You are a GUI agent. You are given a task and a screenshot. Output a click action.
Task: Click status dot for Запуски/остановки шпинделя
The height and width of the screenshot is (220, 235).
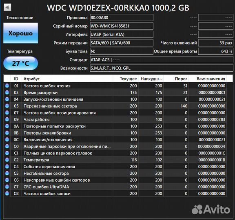(x=7, y=99)
